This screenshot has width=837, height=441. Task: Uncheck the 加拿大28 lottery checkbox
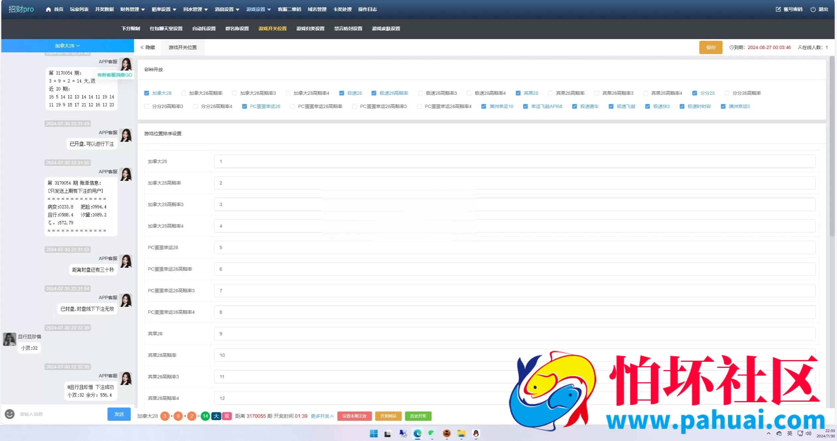pyautogui.click(x=147, y=93)
